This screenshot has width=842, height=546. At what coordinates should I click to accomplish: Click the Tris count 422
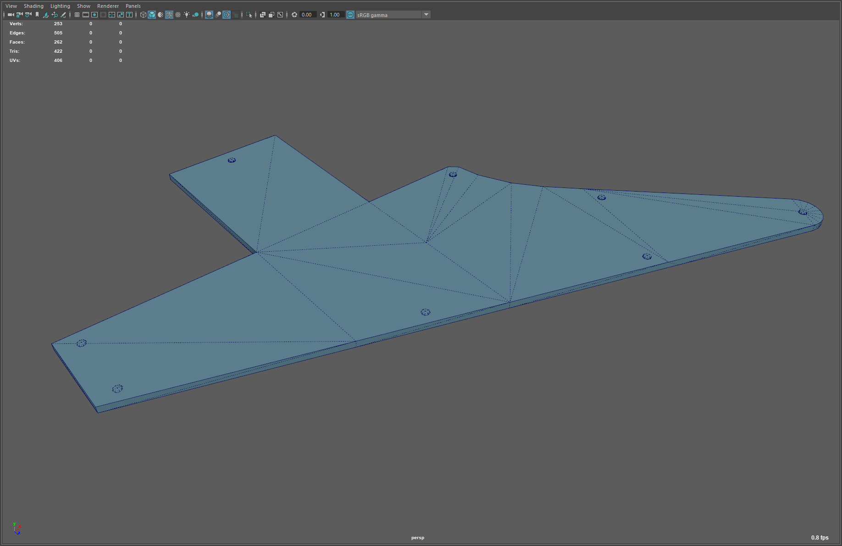click(x=58, y=51)
